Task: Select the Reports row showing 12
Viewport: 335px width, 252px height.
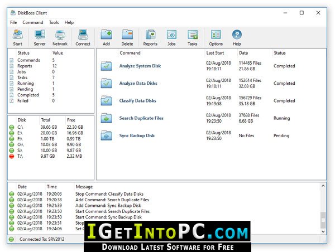Action: pos(51,66)
